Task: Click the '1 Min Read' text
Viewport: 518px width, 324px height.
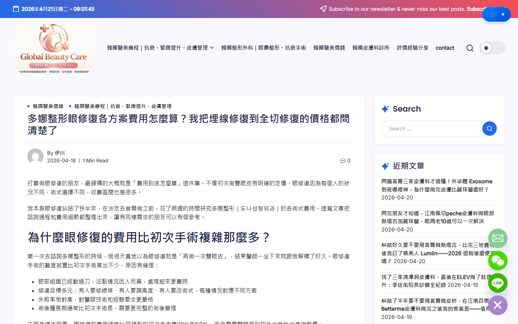Action: [x=95, y=161]
